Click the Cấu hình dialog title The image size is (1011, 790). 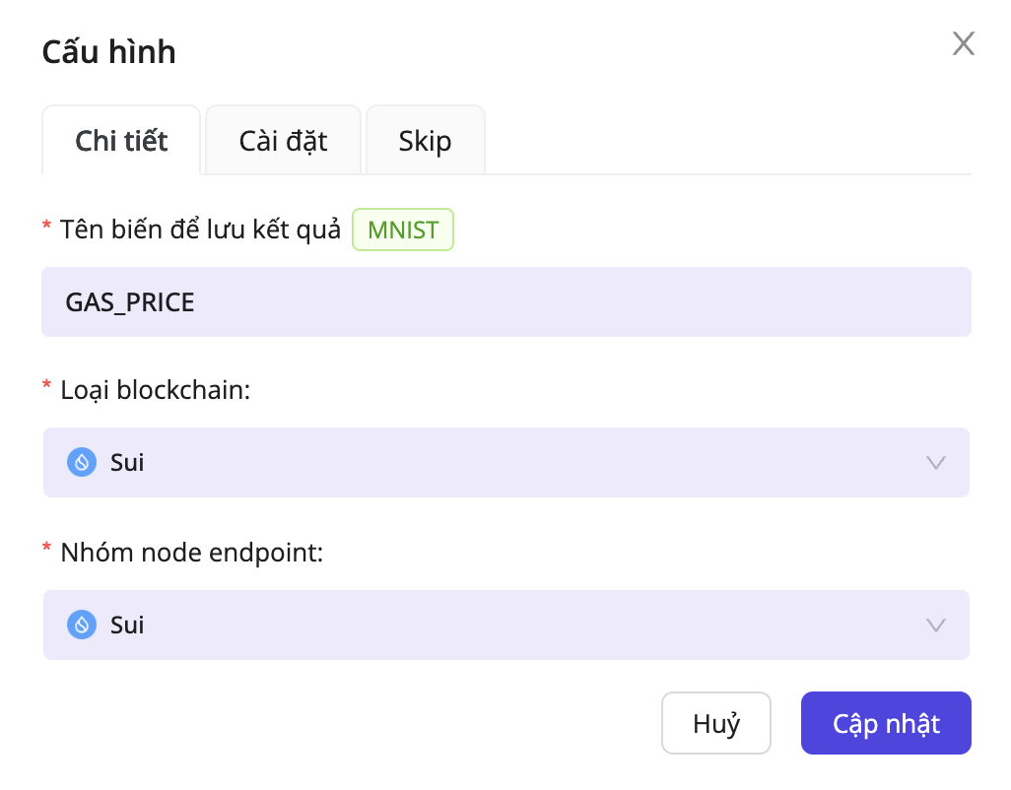[108, 51]
